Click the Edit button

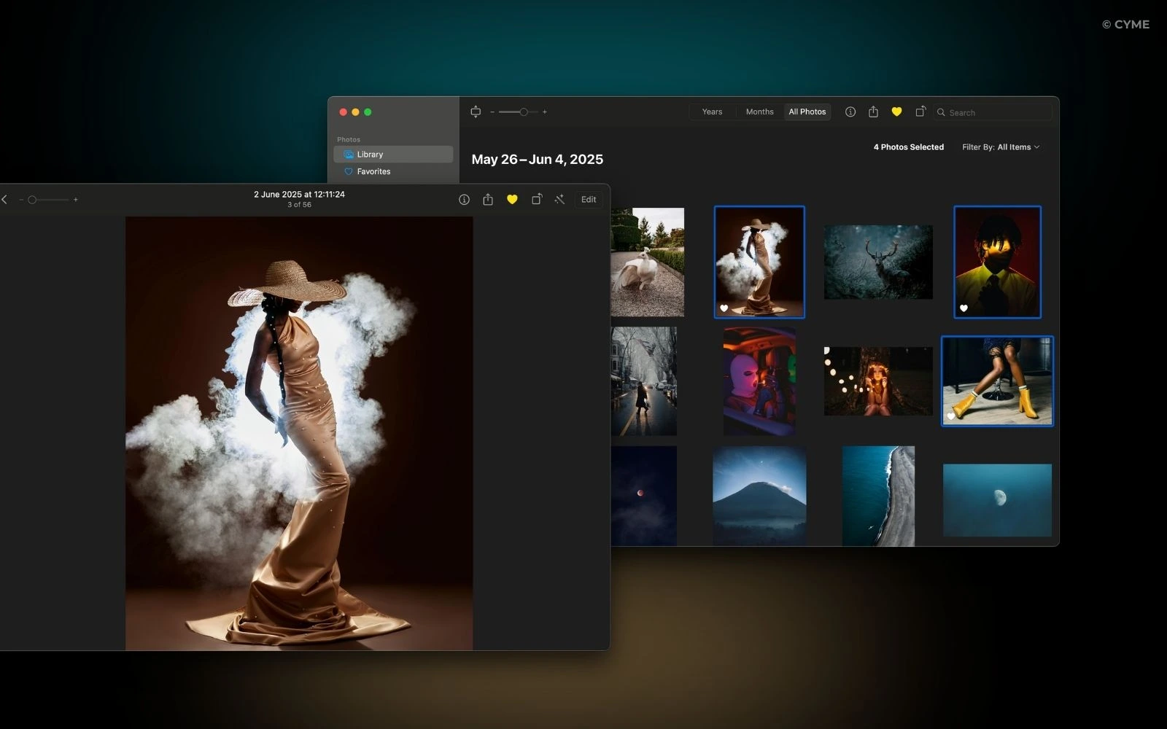coord(589,199)
